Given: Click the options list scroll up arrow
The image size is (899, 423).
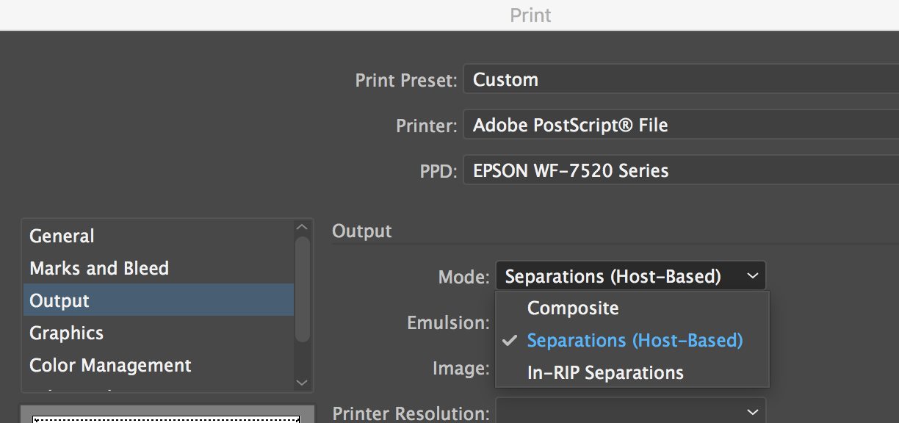Looking at the screenshot, I should [302, 228].
